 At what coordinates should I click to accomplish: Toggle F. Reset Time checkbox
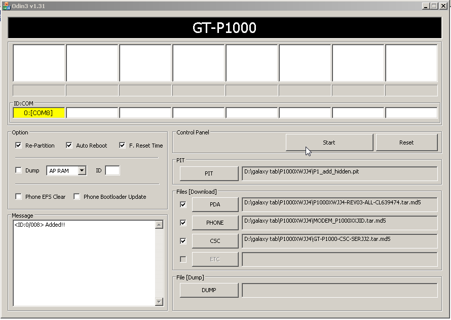122,146
